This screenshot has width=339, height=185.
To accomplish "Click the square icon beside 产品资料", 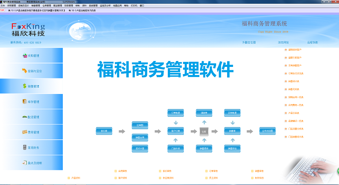I will coord(69,178).
